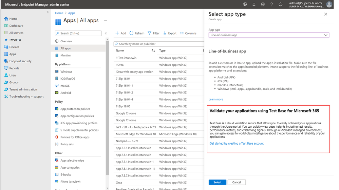Screen dimensions: 339x190
Task: Open the ellipsis menu next to All apps
Action: coord(106,20)
